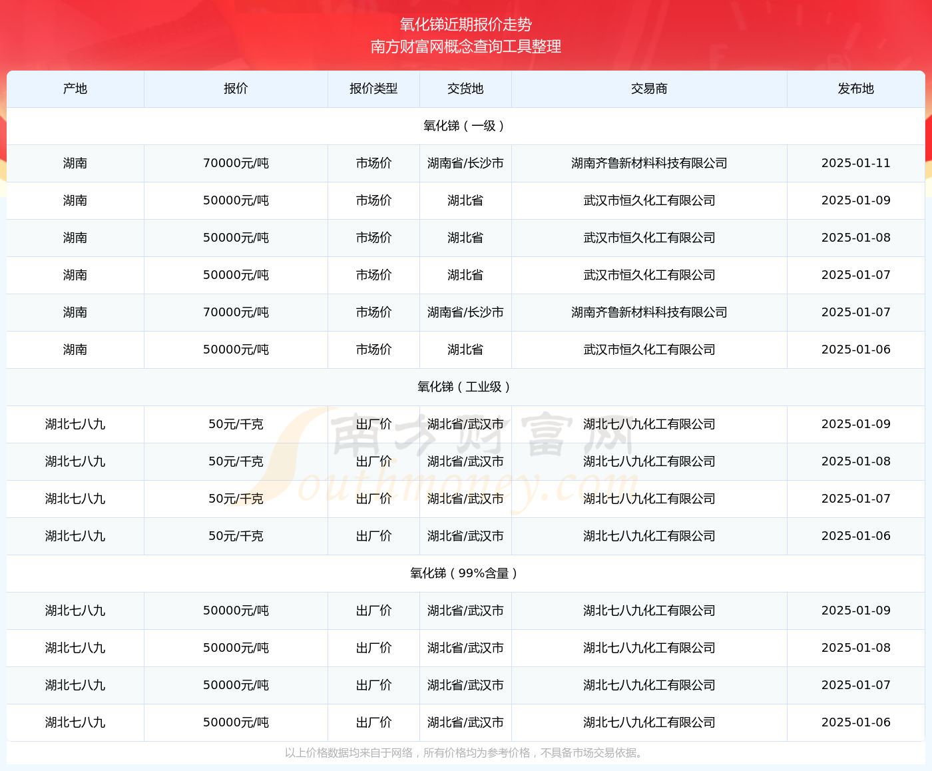
Task: Click 湖北七八九化工有限公司 in the 99%含量 2025-01-09 row
Action: (649, 611)
